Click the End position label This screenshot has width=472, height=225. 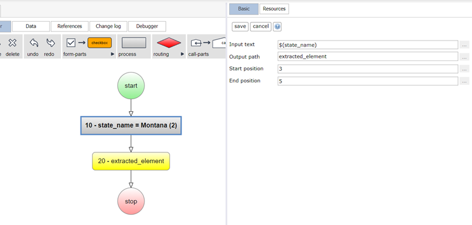tap(244, 80)
